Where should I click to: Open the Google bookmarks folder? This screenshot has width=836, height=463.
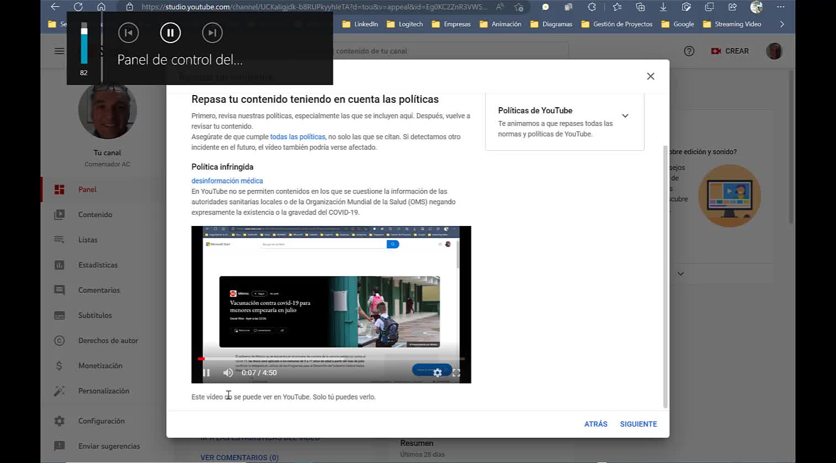pos(678,24)
